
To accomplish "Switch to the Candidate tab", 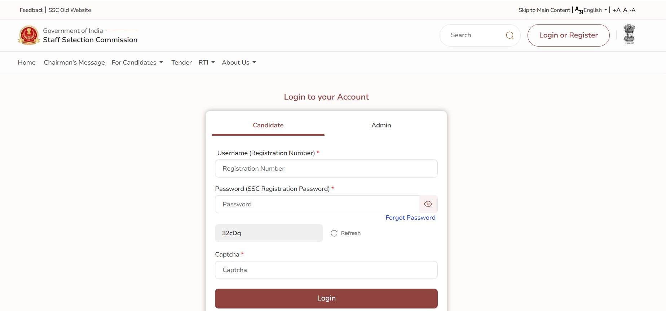I will pos(268,125).
